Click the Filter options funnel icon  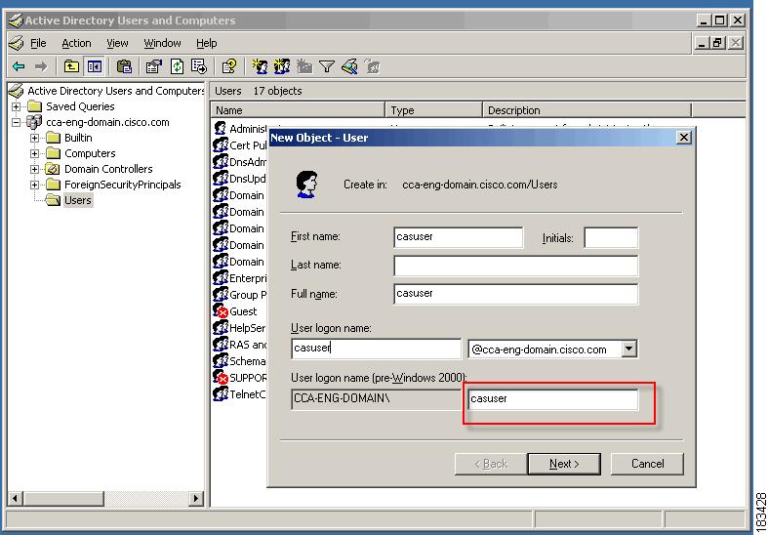point(327,66)
